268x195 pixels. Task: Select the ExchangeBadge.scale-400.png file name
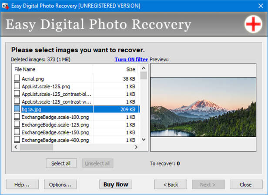coord(55,140)
